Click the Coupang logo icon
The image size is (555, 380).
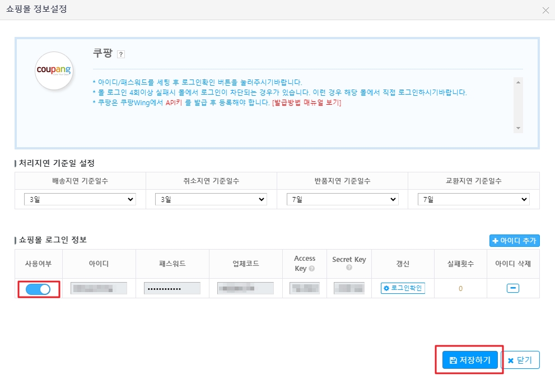coord(54,71)
